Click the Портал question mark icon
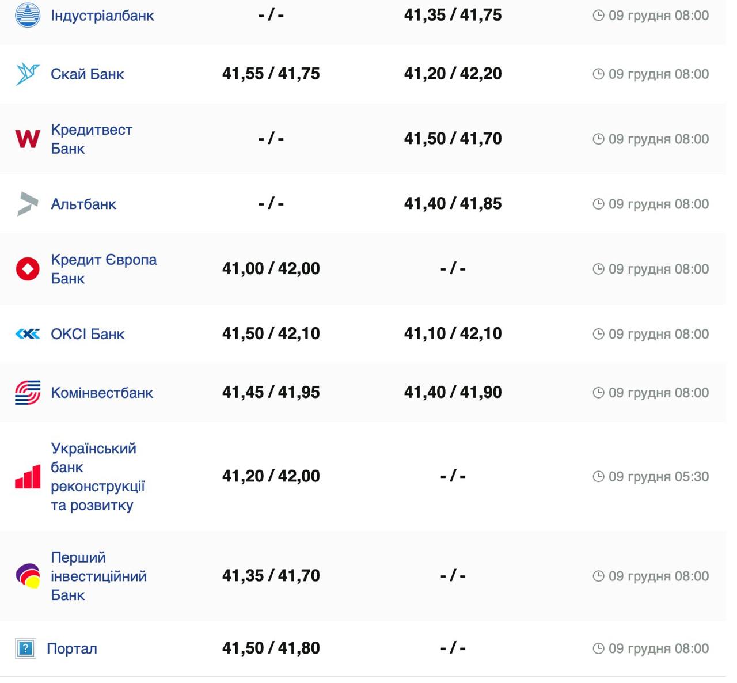Screen dimensions: 737x683 point(25,648)
